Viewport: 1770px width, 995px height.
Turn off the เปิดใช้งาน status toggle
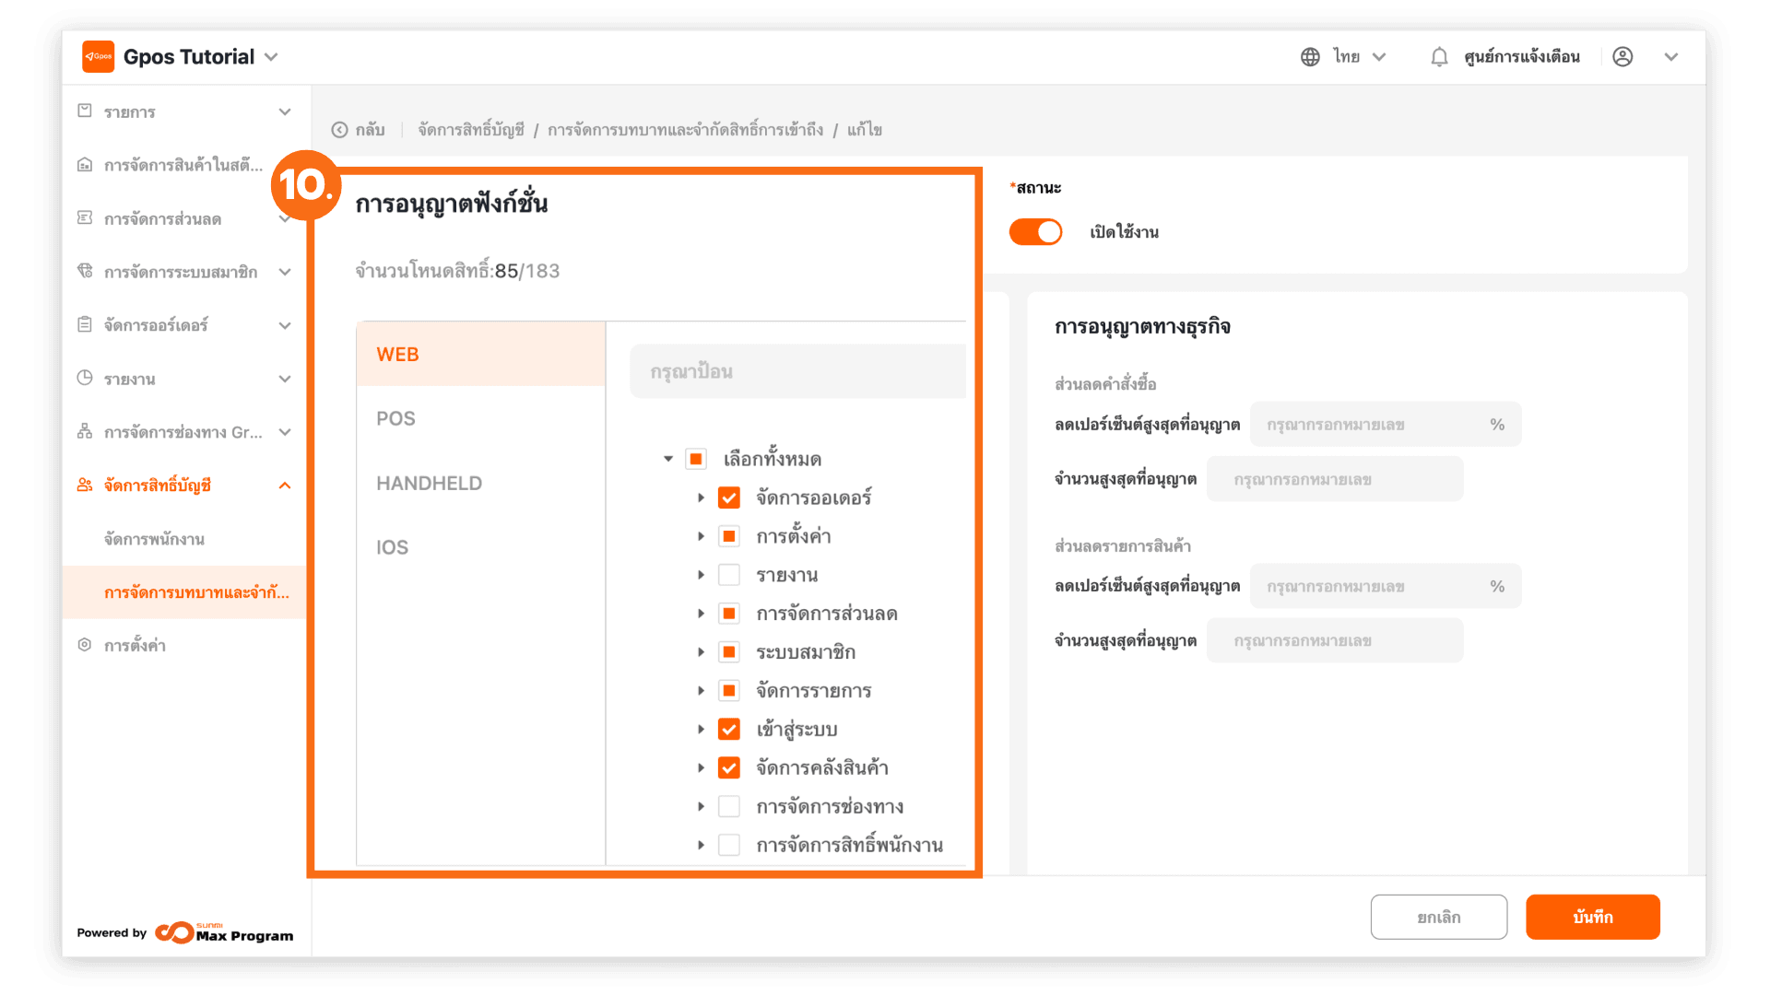coord(1035,232)
